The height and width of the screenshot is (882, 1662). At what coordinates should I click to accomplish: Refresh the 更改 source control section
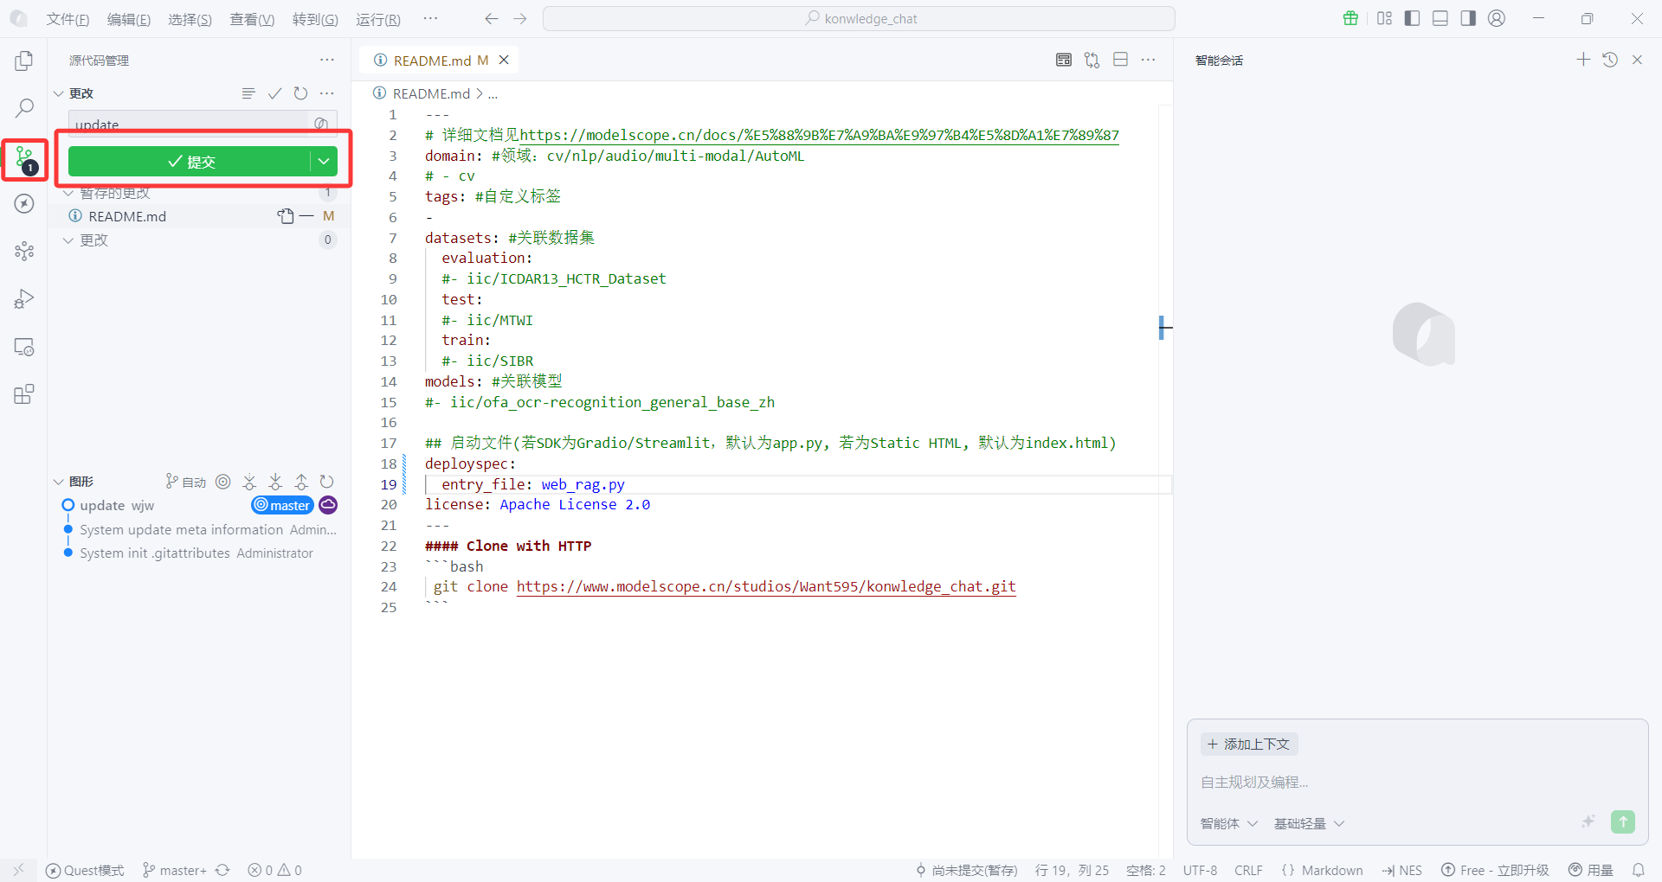click(x=300, y=93)
